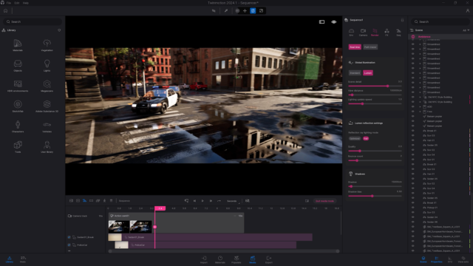The height and width of the screenshot is (266, 473).
Task: Open the Tools library category
Action: click(18, 147)
